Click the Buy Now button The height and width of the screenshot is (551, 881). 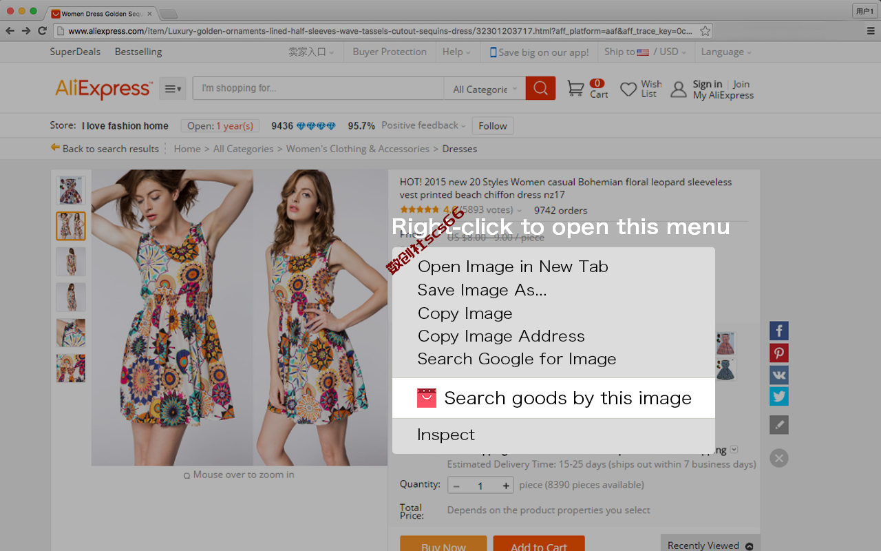[443, 544]
